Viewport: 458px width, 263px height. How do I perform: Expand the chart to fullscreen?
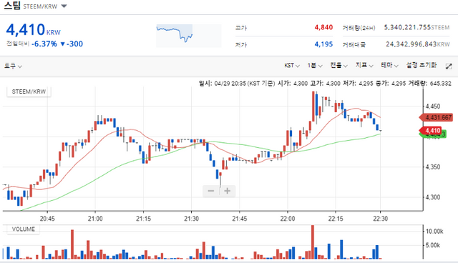pos(449,66)
